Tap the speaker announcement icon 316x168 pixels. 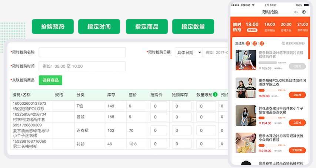click(x=283, y=43)
